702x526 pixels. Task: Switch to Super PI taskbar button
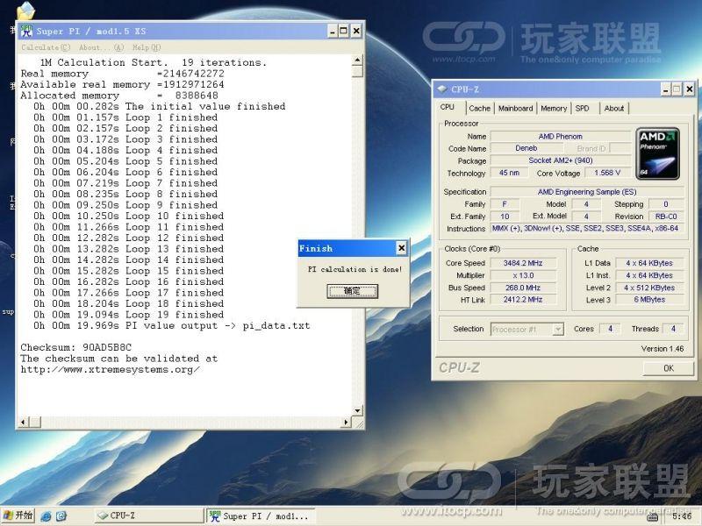click(x=260, y=515)
